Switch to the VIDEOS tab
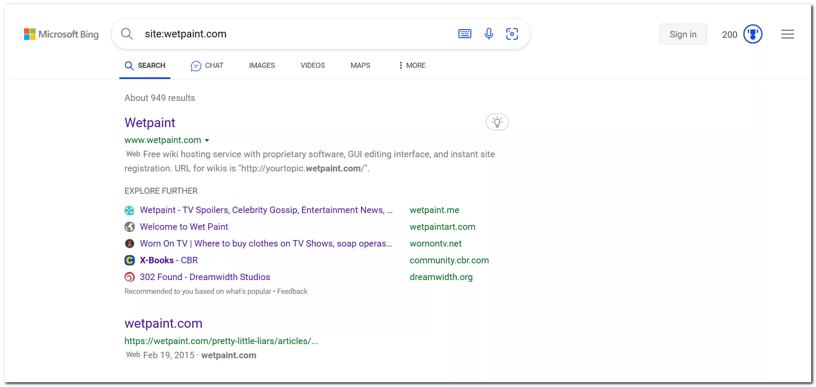 [x=312, y=65]
